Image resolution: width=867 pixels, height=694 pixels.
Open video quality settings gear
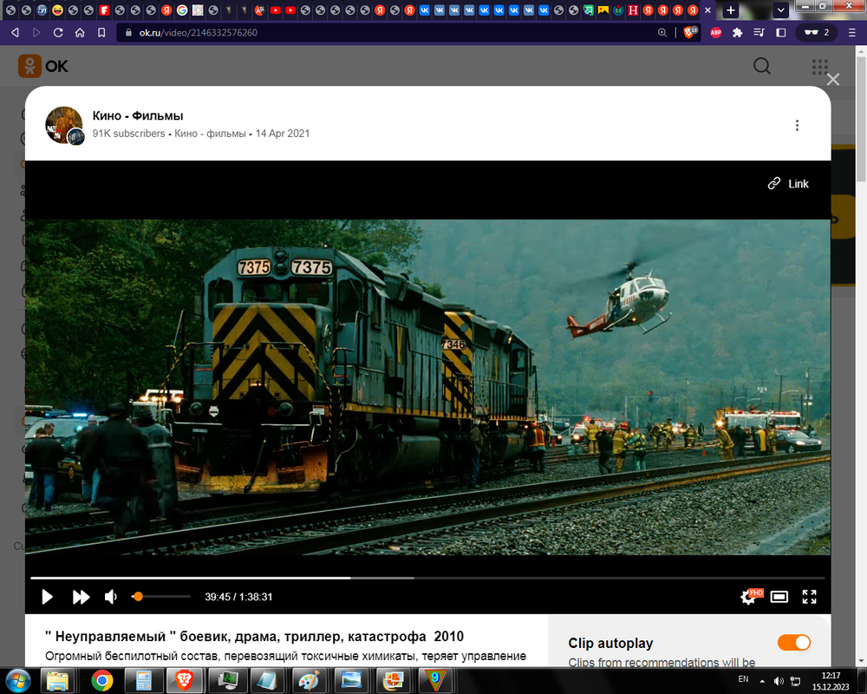tap(748, 597)
